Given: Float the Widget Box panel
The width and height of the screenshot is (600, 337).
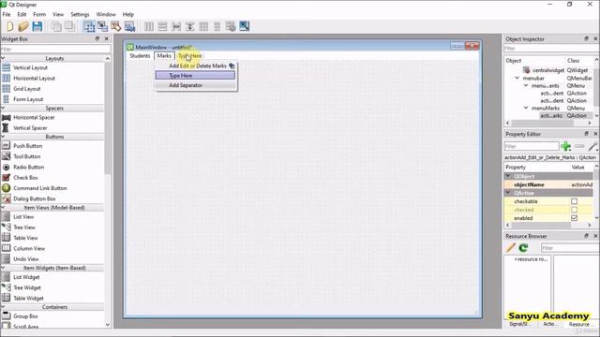Looking at the screenshot, I should [97, 38].
